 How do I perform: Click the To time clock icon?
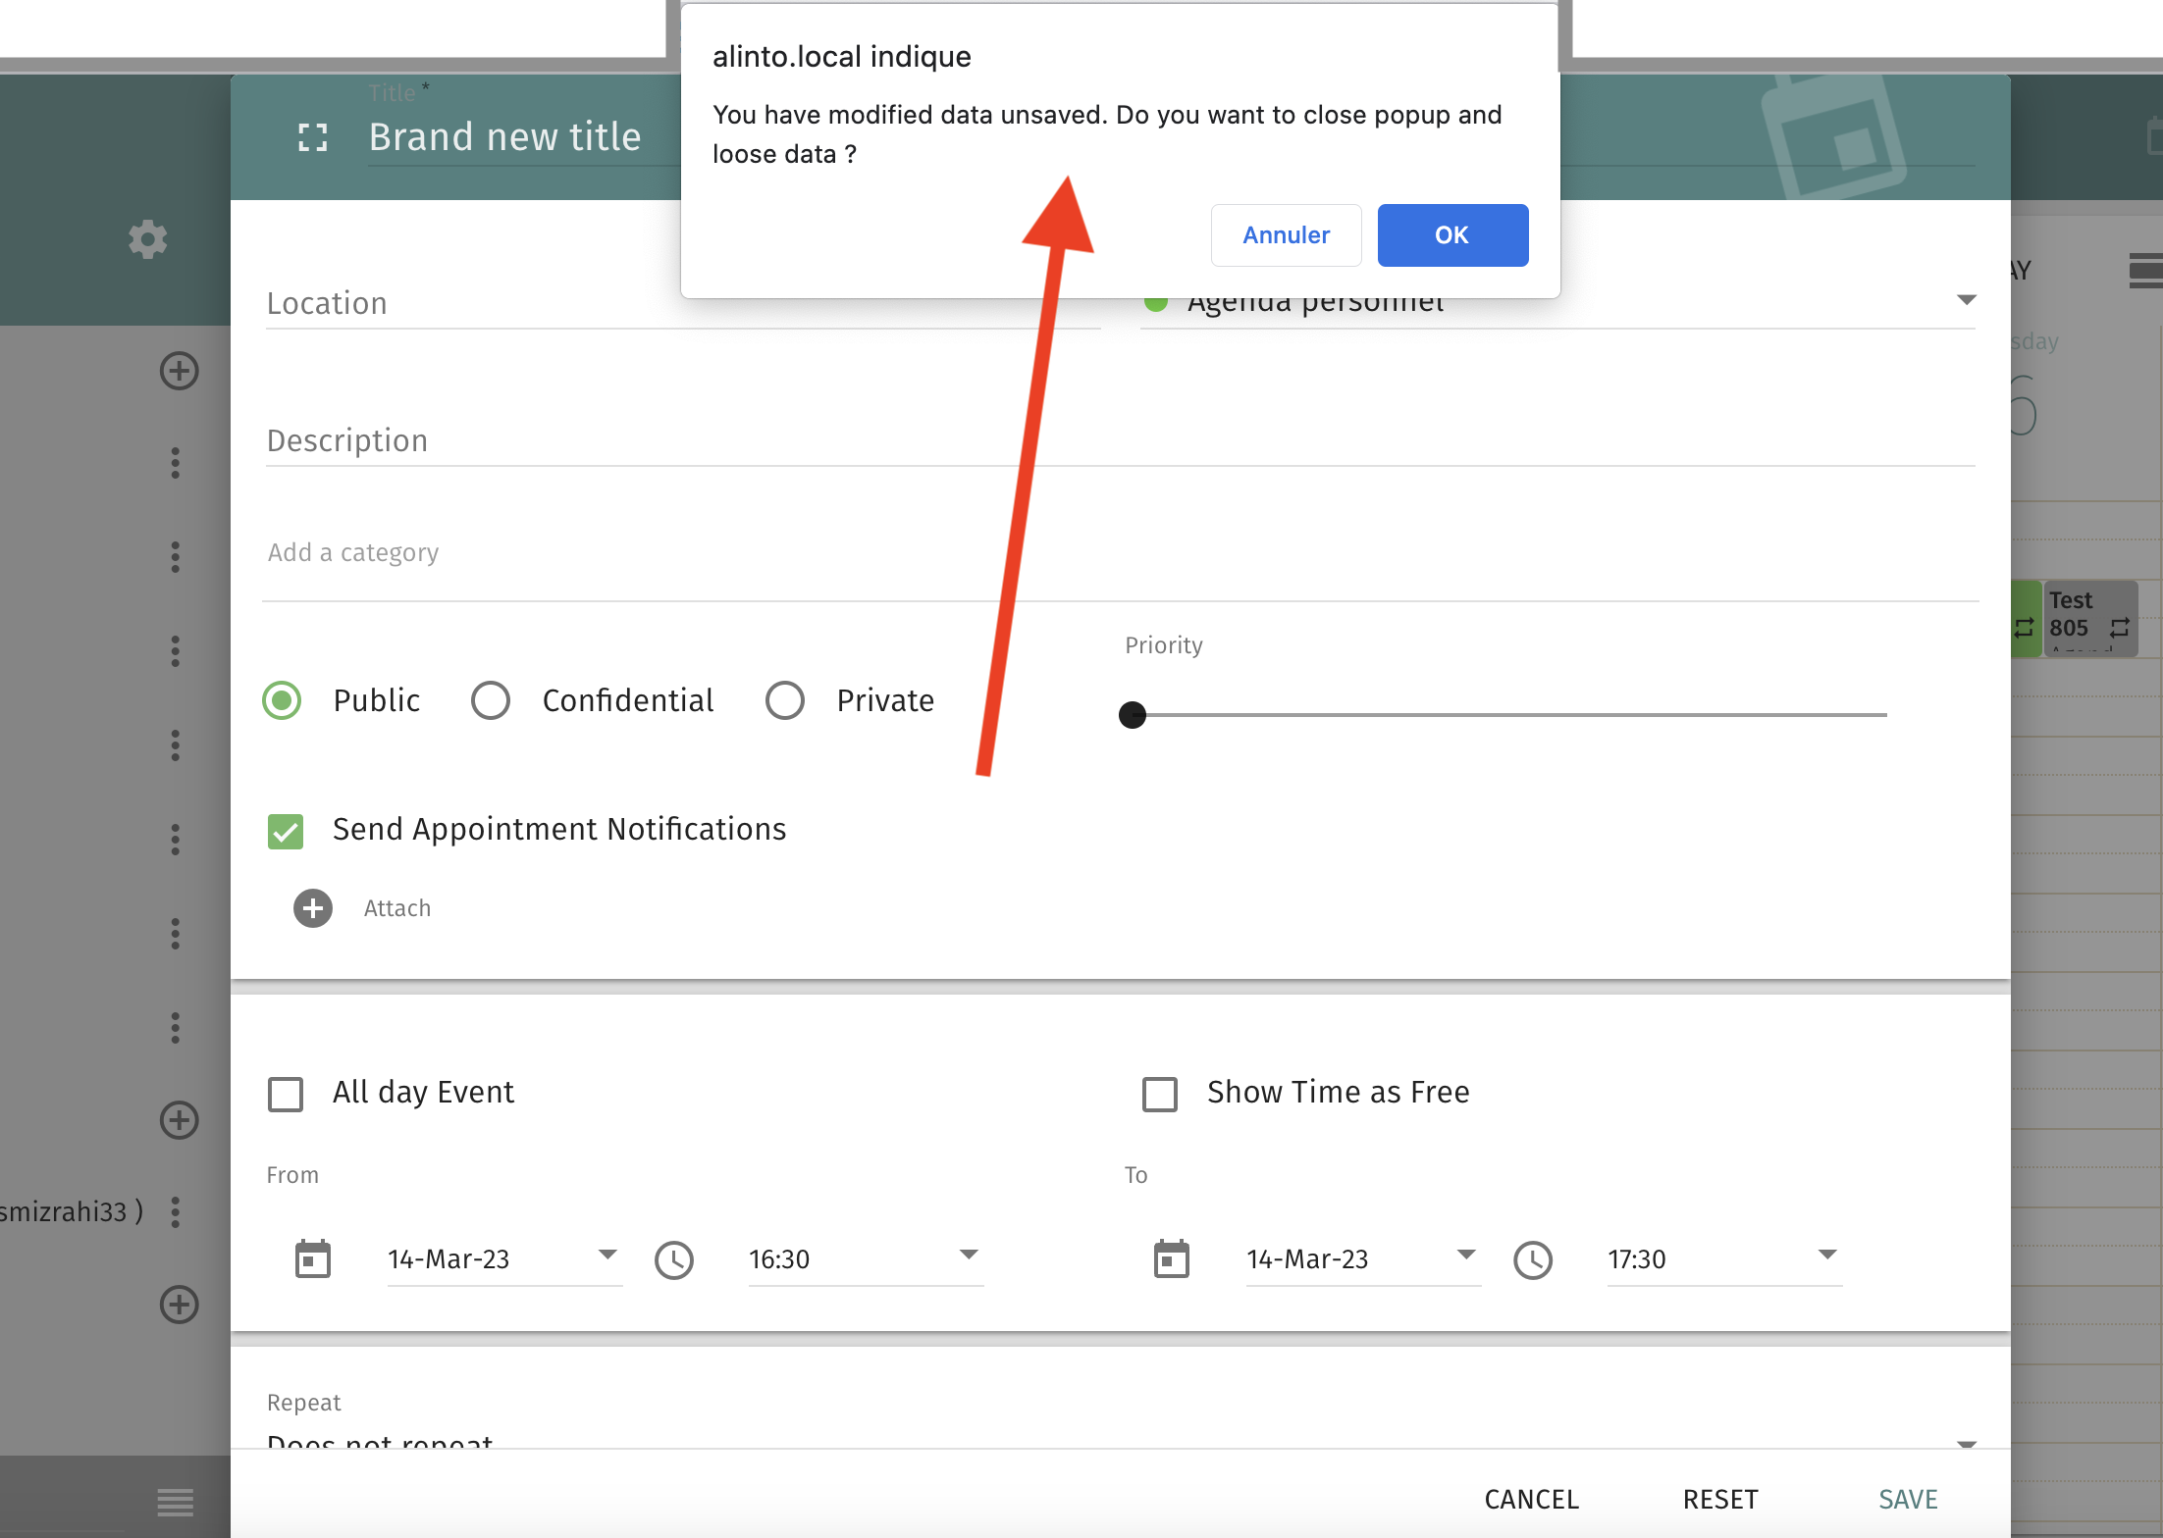(1533, 1259)
